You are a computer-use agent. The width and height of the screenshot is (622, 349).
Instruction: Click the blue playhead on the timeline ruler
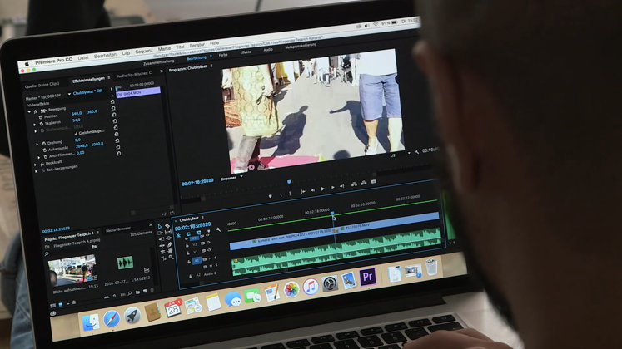pos(332,214)
